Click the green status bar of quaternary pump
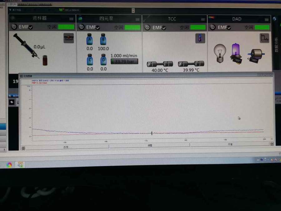 point(132,28)
